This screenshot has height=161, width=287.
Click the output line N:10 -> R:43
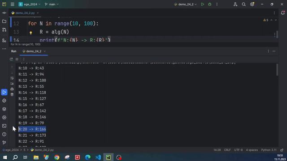(x=31, y=68)
